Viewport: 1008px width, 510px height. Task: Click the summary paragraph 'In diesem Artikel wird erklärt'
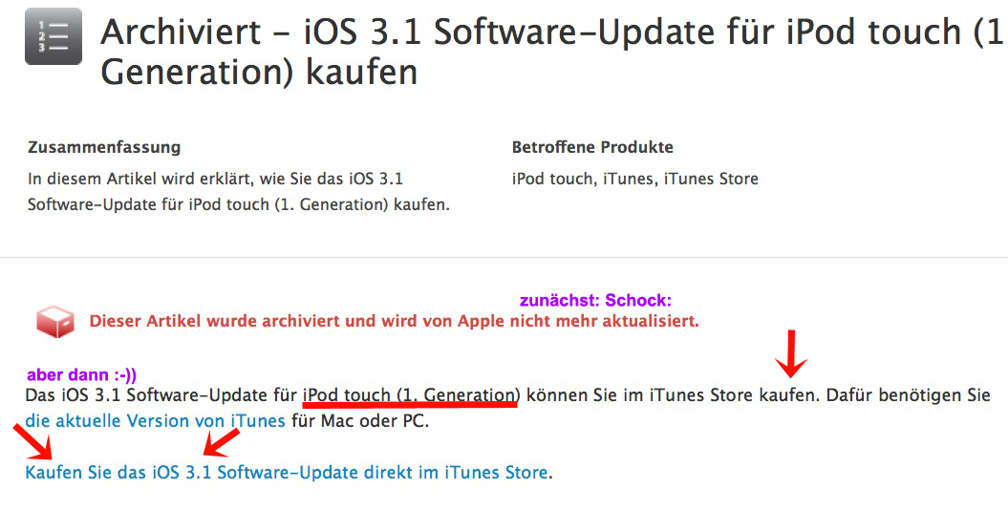(239, 191)
